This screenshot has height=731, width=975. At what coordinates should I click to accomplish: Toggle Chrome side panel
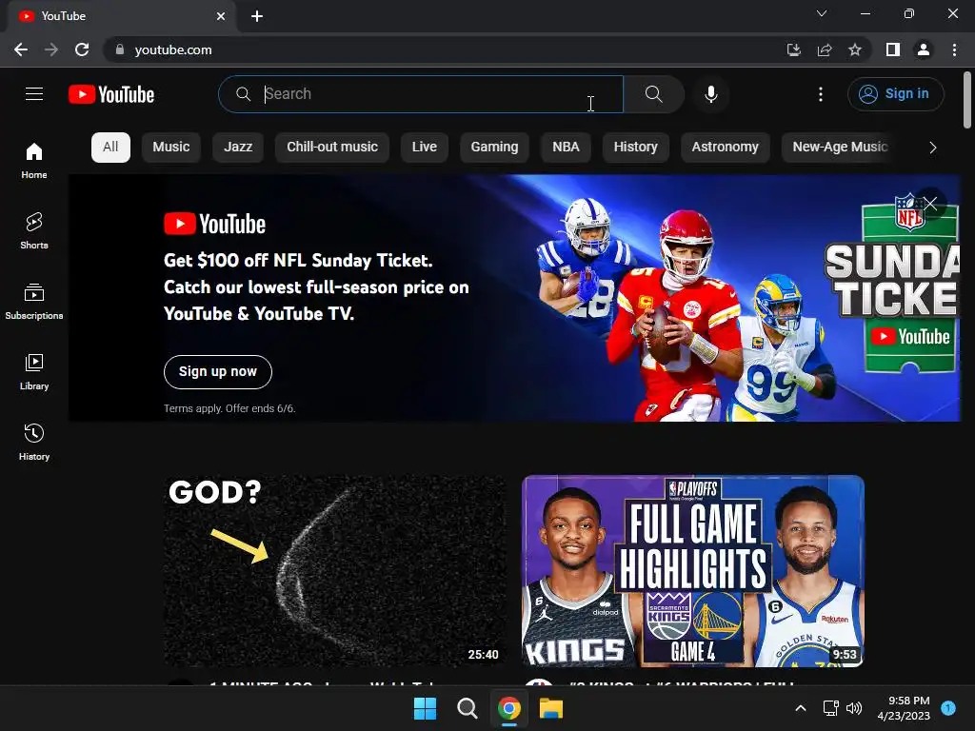(x=893, y=49)
